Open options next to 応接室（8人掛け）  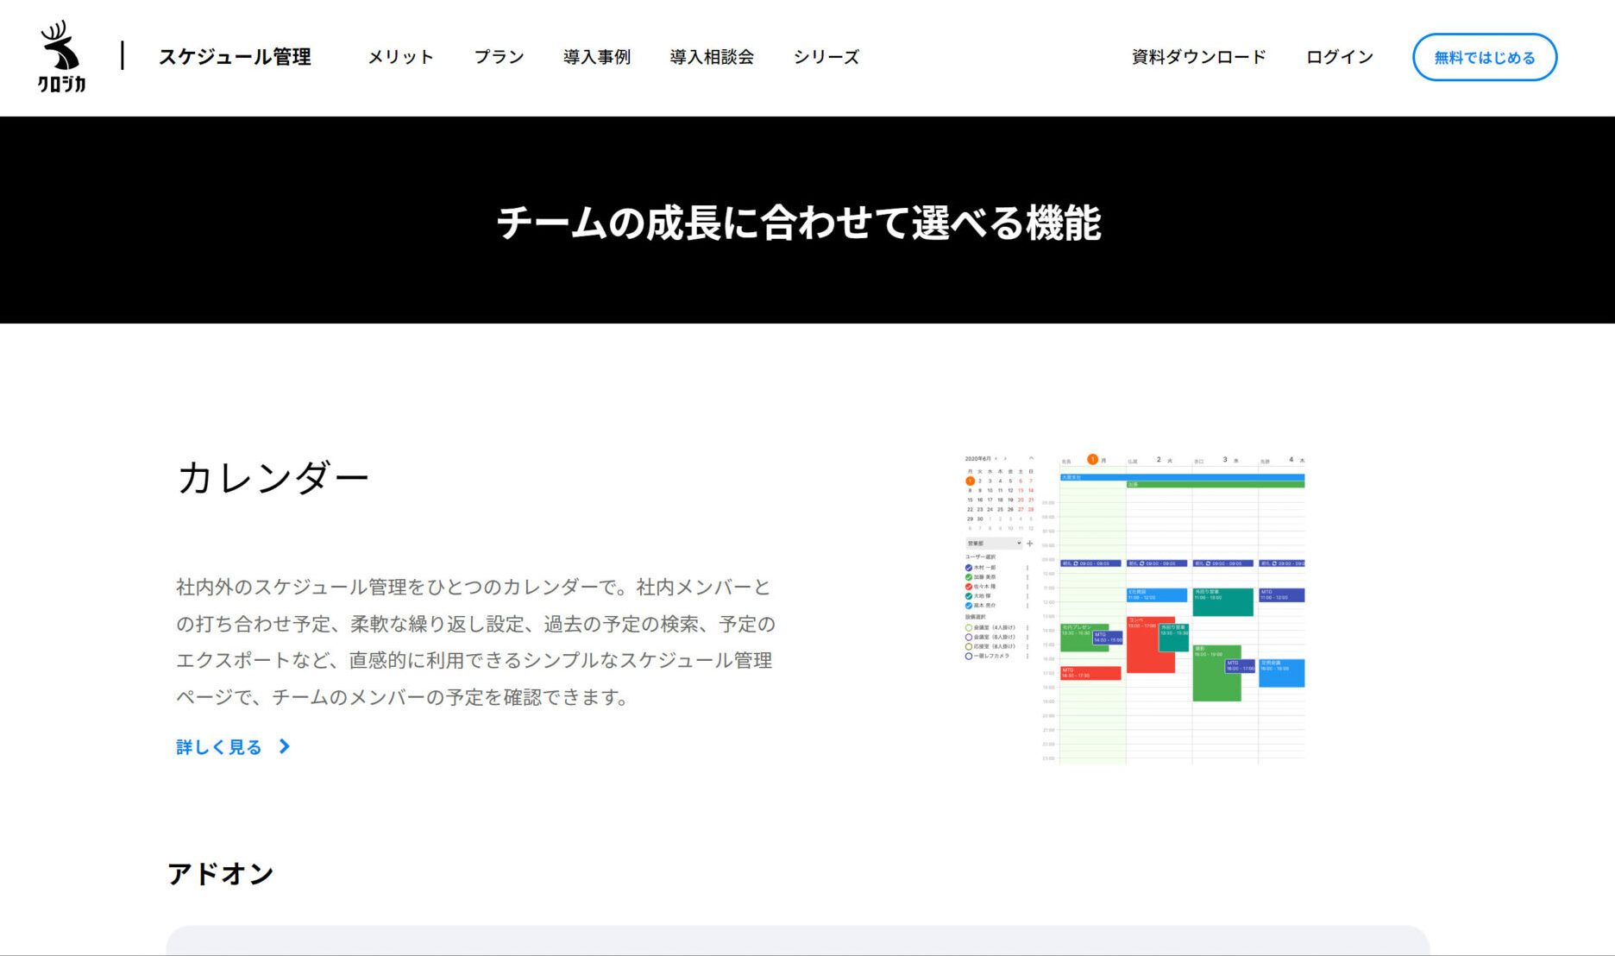click(x=1027, y=646)
